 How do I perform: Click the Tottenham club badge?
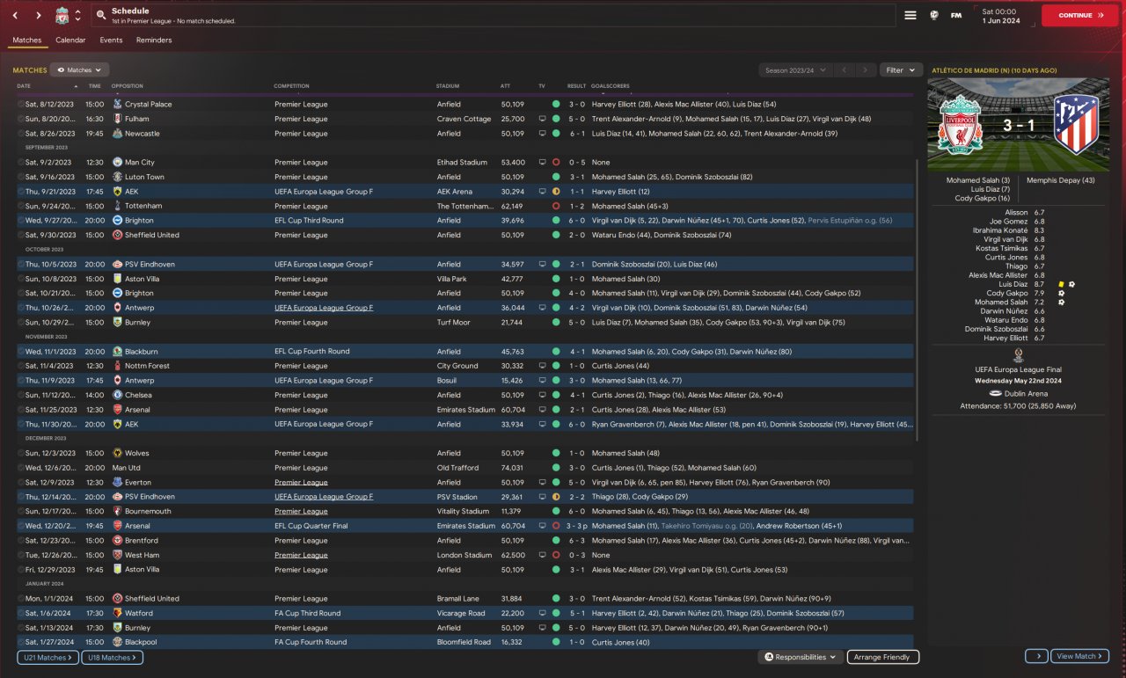pos(118,206)
